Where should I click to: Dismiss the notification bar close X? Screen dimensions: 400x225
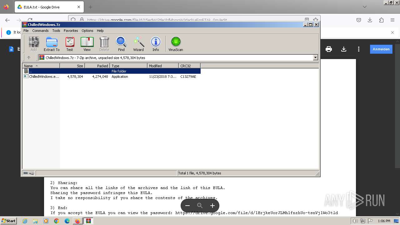pos(392,32)
